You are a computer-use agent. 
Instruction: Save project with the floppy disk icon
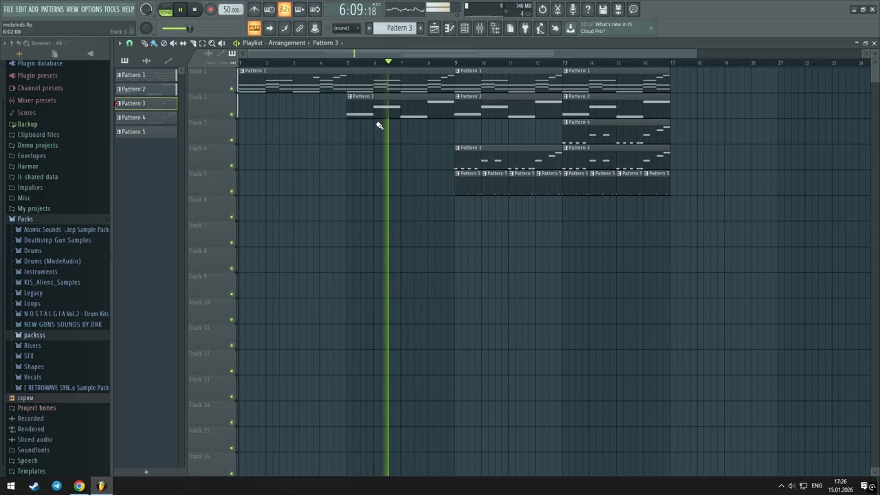tap(603, 9)
